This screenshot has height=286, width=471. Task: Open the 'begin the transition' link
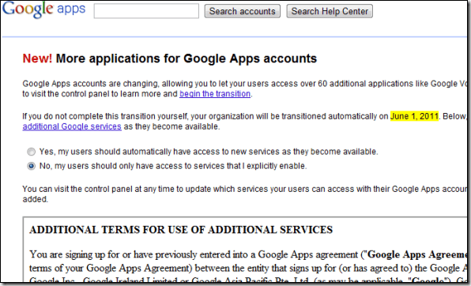(215, 94)
